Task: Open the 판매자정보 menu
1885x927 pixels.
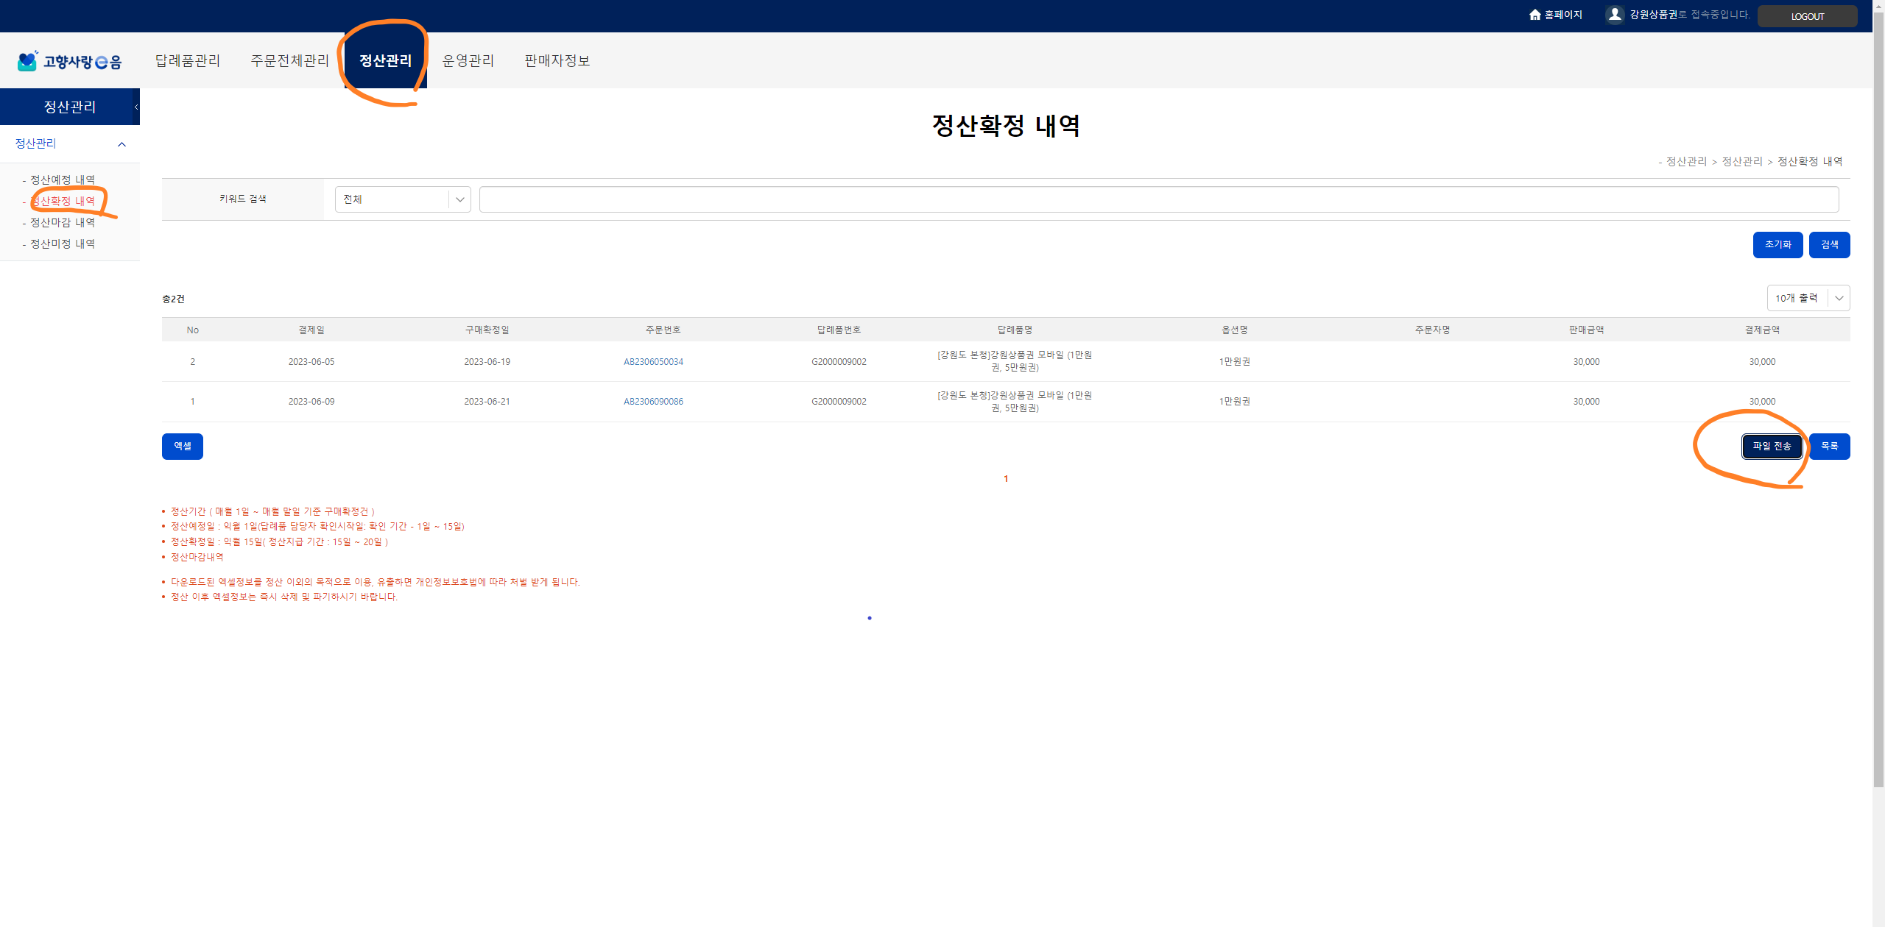Action: pos(557,60)
